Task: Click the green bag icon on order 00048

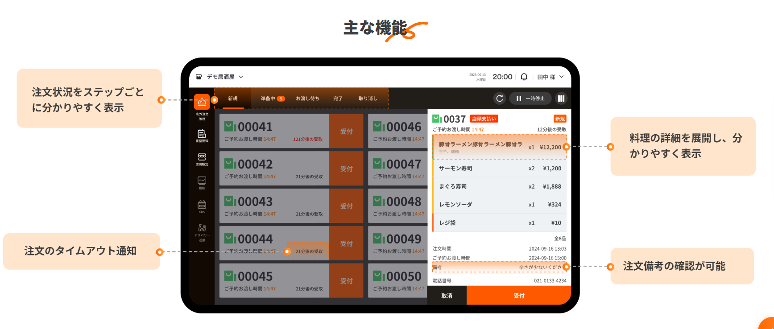Action: (x=379, y=202)
